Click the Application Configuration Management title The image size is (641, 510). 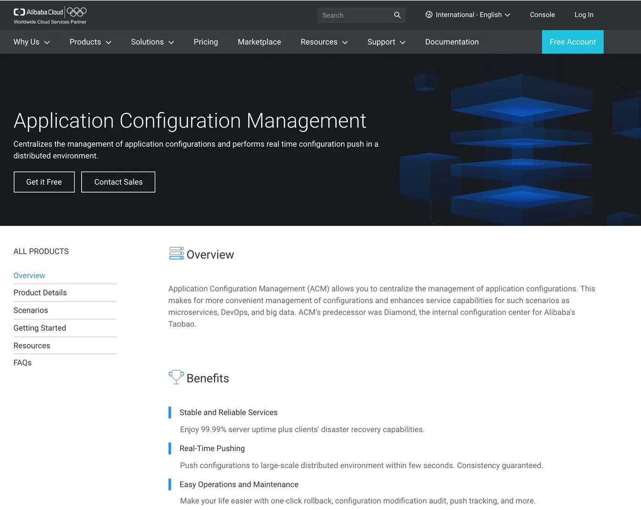[x=190, y=121]
